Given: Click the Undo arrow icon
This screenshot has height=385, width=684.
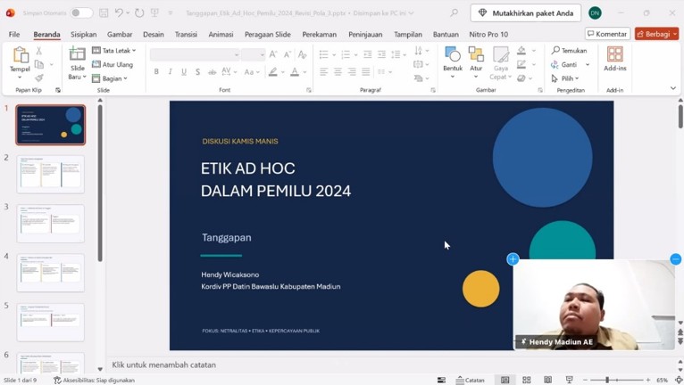Looking at the screenshot, I should [119, 12].
